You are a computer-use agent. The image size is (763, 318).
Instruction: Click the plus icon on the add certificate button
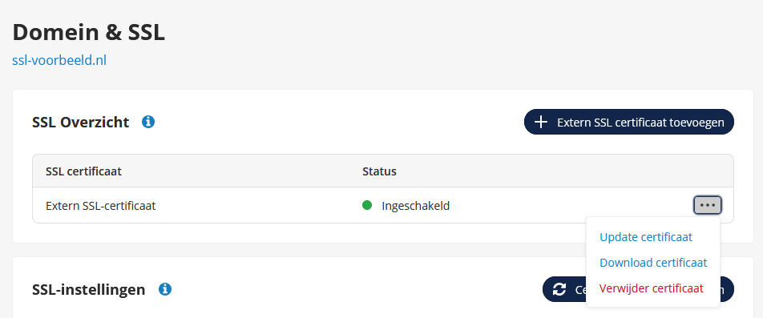pyautogui.click(x=541, y=122)
